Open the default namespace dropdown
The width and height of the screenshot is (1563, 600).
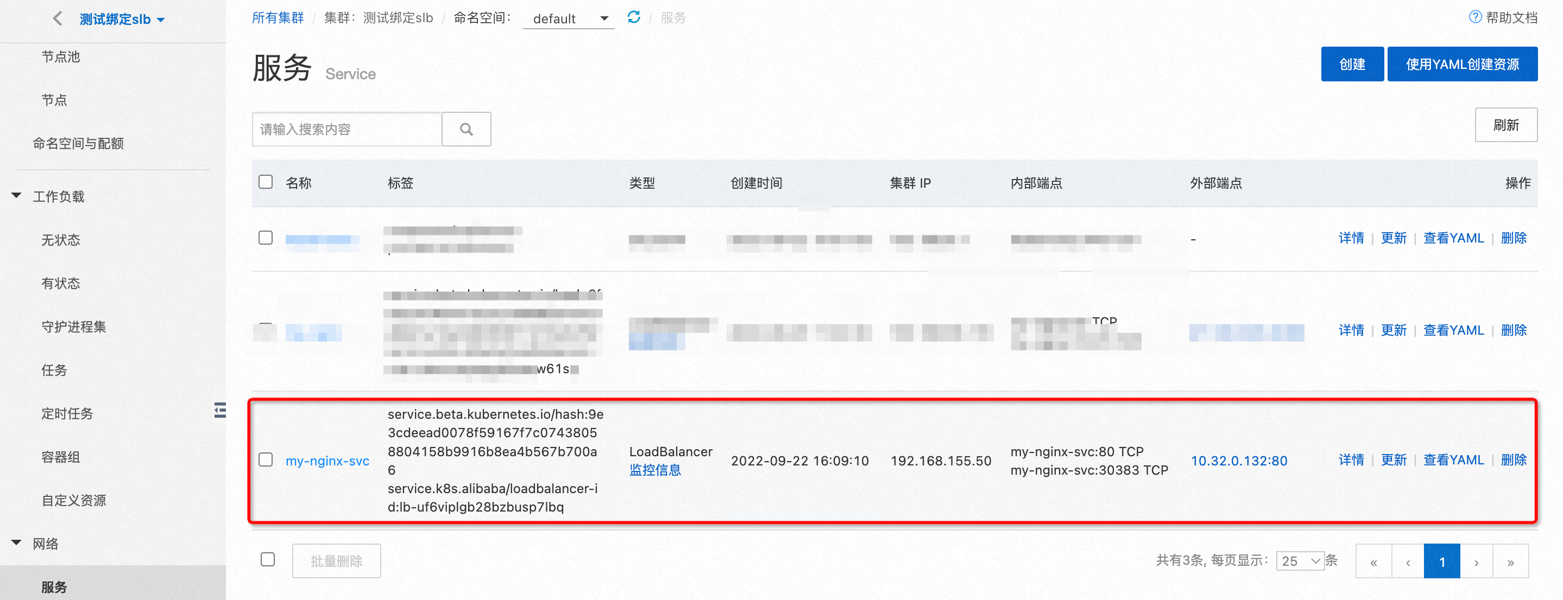pos(569,19)
